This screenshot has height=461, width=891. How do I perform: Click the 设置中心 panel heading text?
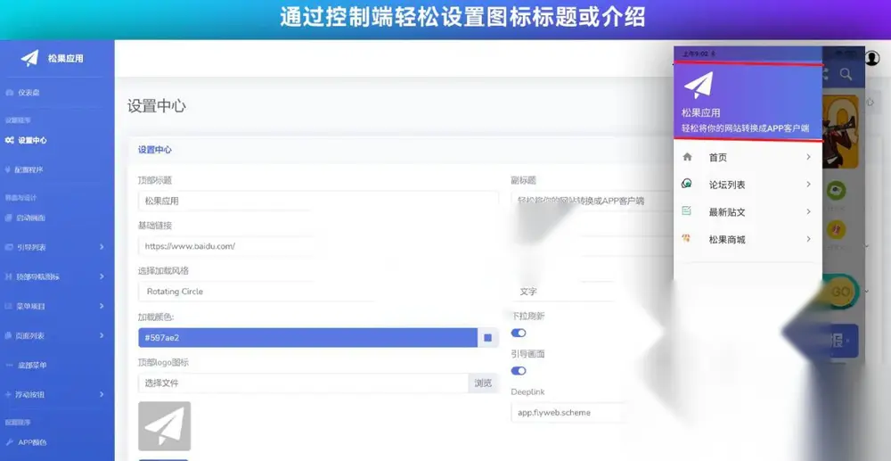[x=154, y=150]
